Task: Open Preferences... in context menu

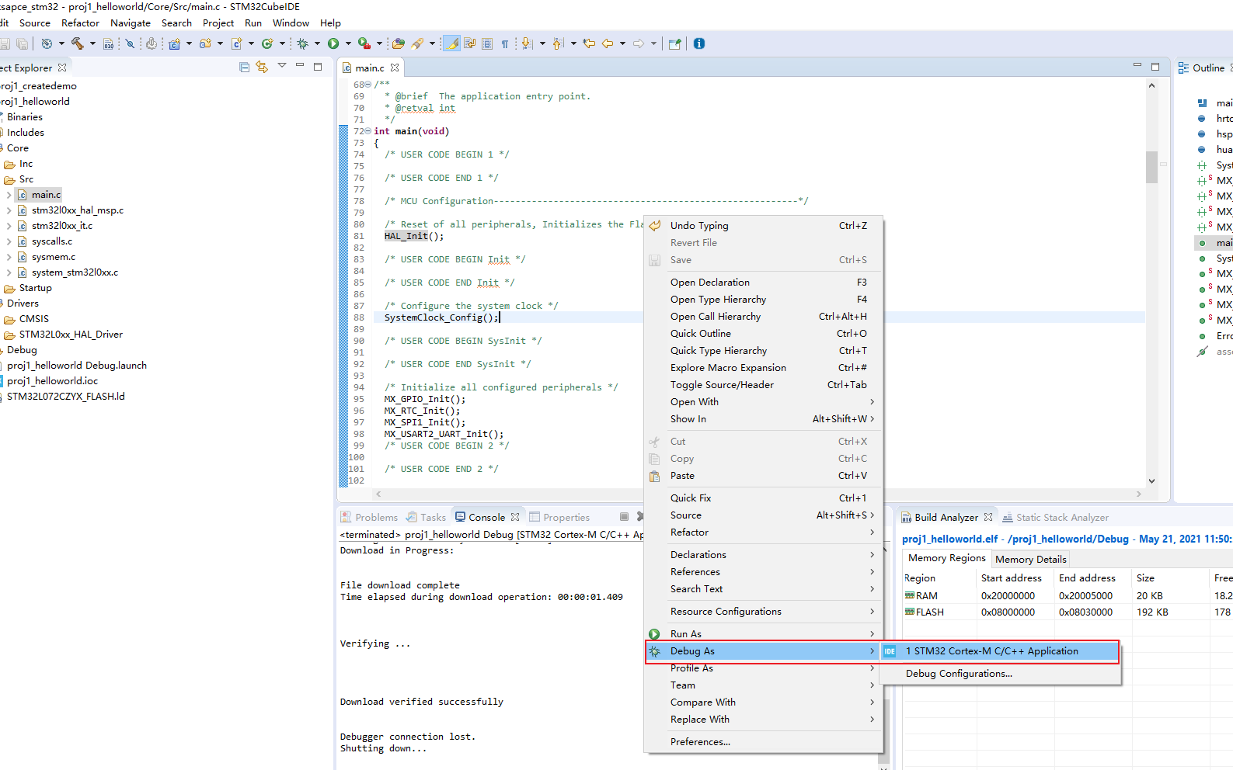Action: click(764, 742)
